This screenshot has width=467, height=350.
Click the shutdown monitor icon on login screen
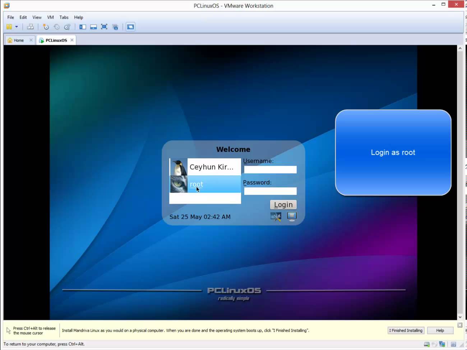[292, 216]
